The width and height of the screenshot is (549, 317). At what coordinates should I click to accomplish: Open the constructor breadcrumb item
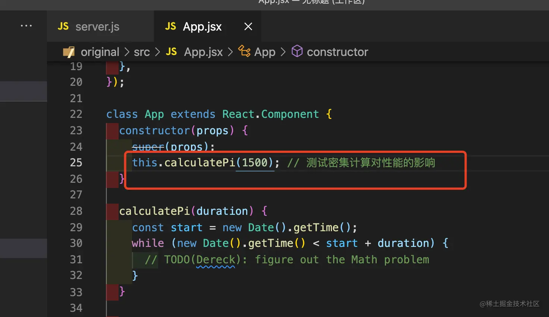[x=337, y=52]
